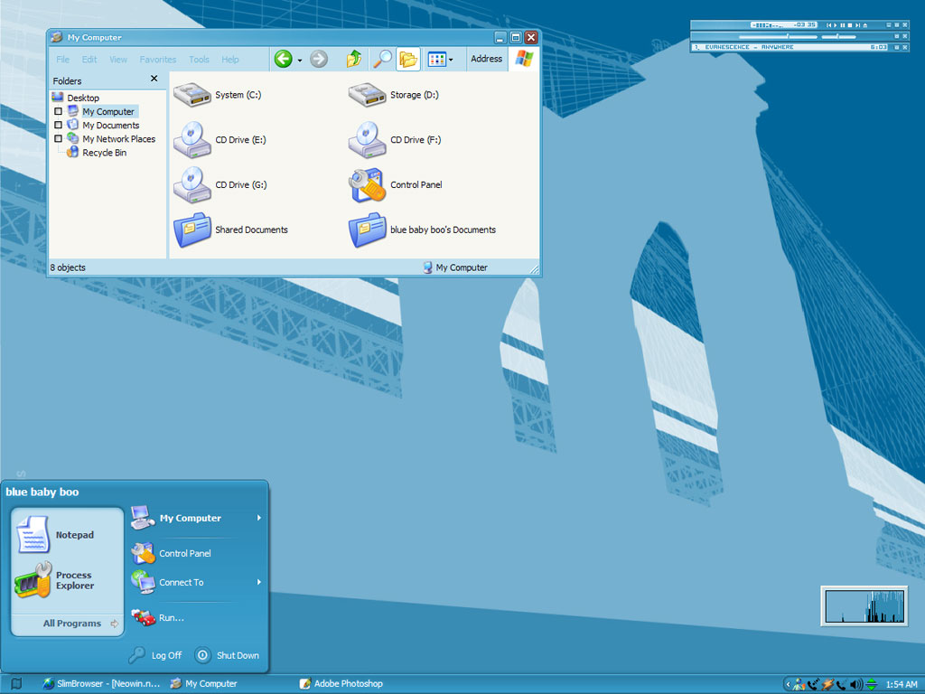The height and width of the screenshot is (694, 925).
Task: Click All Programs in Start menu
Action: pos(72,624)
